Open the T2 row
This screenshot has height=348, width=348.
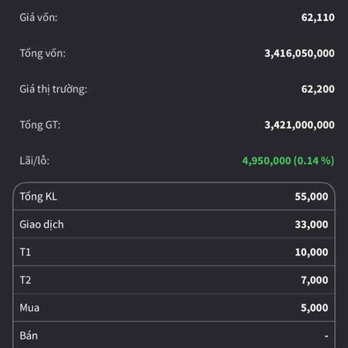[174, 280]
